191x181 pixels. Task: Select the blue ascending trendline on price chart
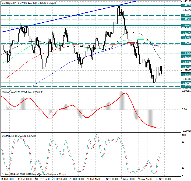[x=69, y=16]
